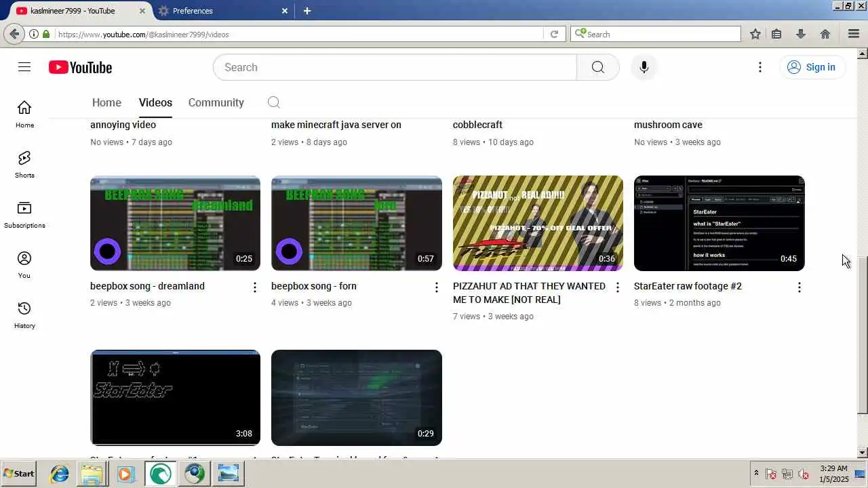
Task: Open History in the left sidebar
Action: click(x=24, y=315)
